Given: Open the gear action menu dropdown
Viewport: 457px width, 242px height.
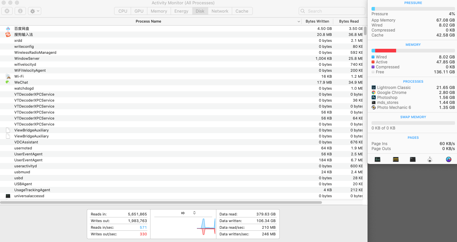Looking at the screenshot, I should 35,11.
